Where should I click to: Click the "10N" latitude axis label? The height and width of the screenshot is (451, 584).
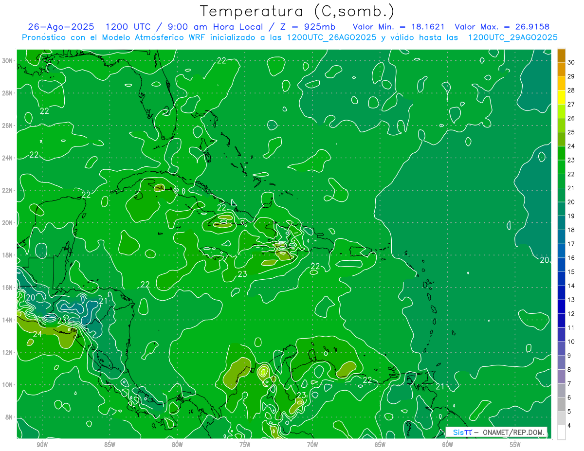click(7, 384)
